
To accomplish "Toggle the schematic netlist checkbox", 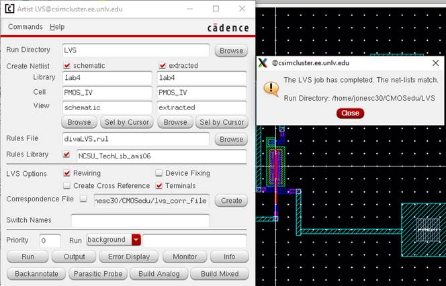I will tap(67, 66).
